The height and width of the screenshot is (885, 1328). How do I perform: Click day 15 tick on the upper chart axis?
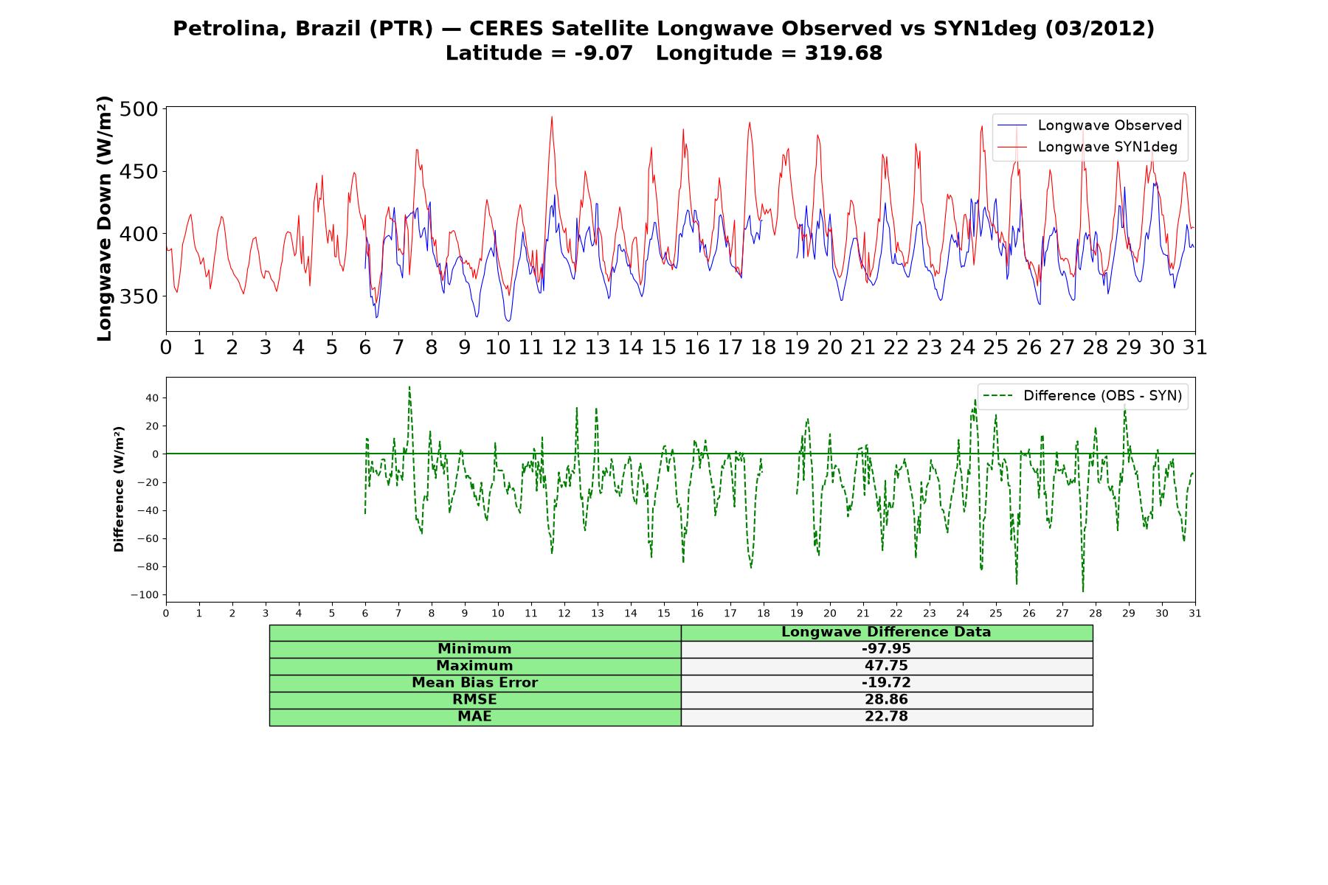click(x=664, y=347)
